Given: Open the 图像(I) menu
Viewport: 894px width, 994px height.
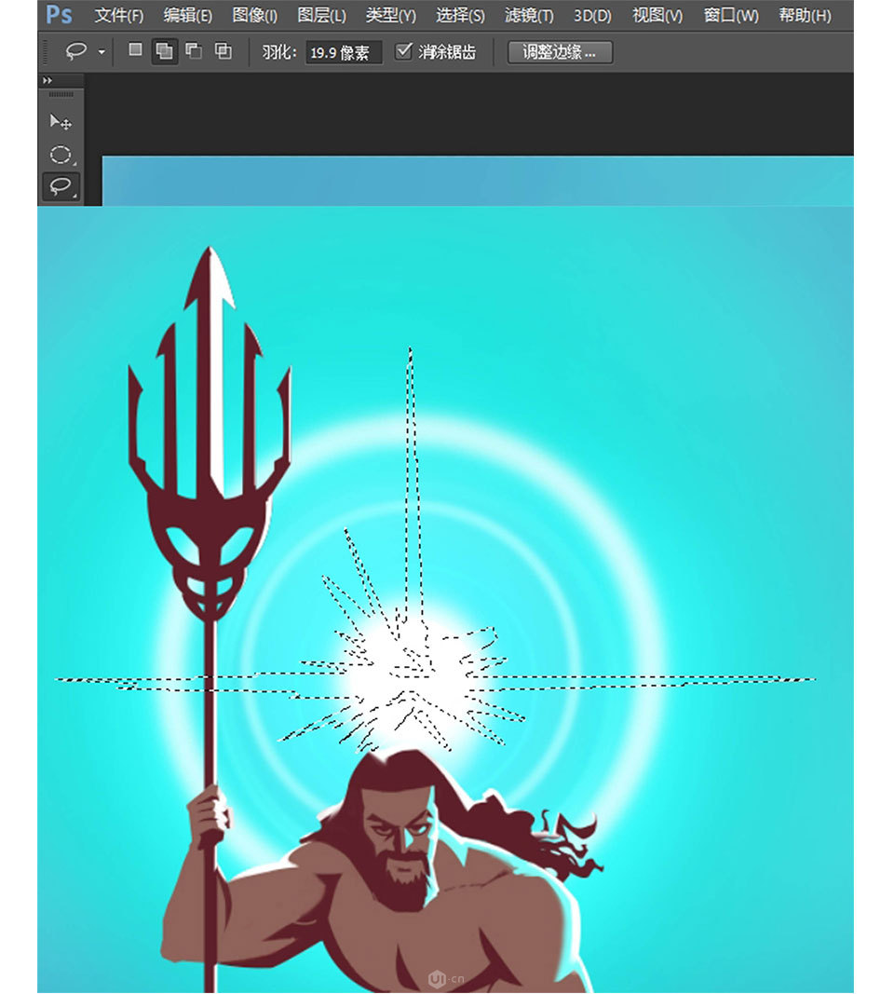Looking at the screenshot, I should tap(255, 15).
